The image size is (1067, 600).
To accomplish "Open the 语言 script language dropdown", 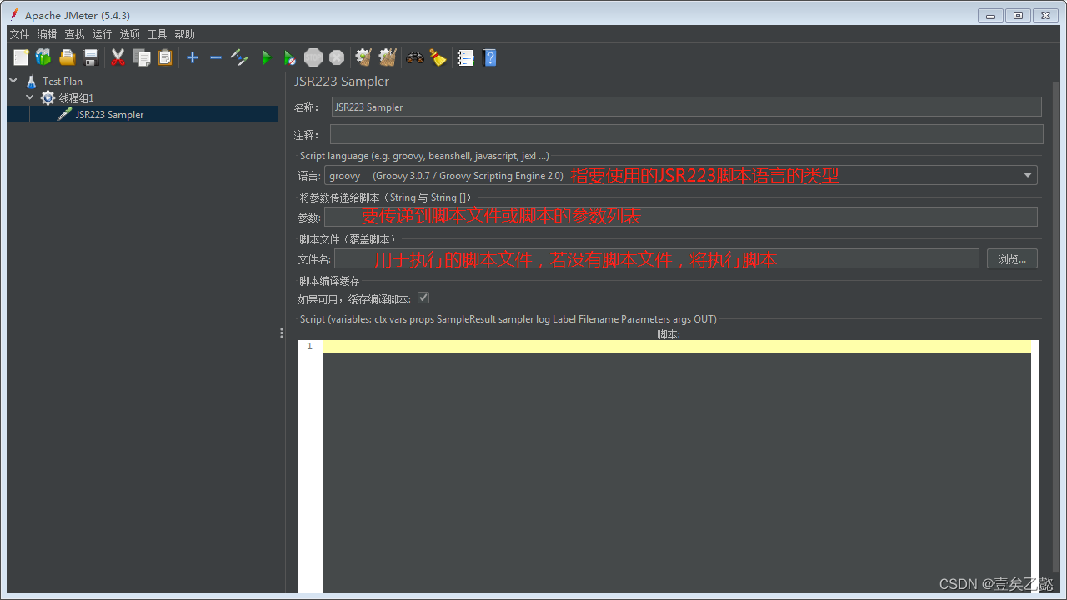I will click(x=1027, y=175).
